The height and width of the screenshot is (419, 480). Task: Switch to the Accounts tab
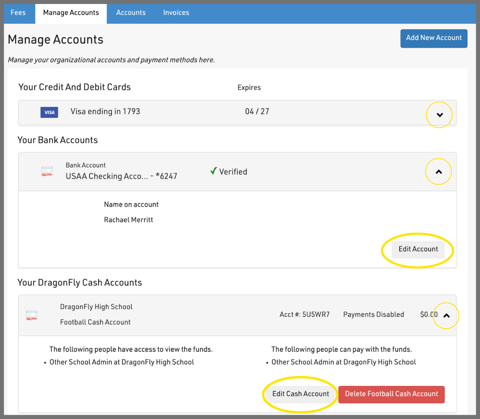click(x=131, y=13)
